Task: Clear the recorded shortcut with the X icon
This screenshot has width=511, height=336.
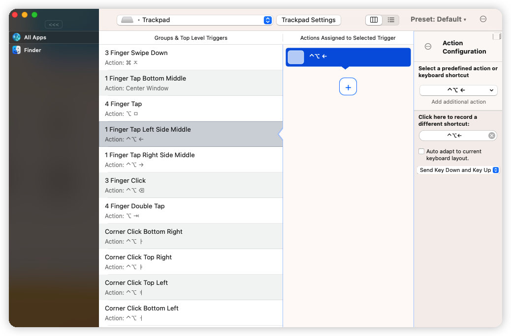Action: click(x=492, y=136)
